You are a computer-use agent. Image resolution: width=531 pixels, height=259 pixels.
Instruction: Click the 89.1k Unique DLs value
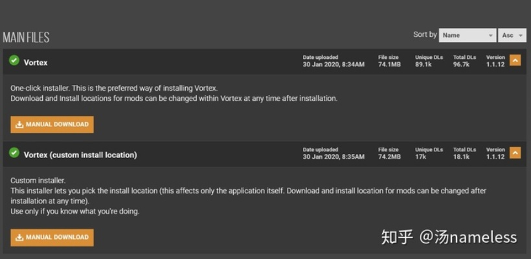click(x=424, y=65)
